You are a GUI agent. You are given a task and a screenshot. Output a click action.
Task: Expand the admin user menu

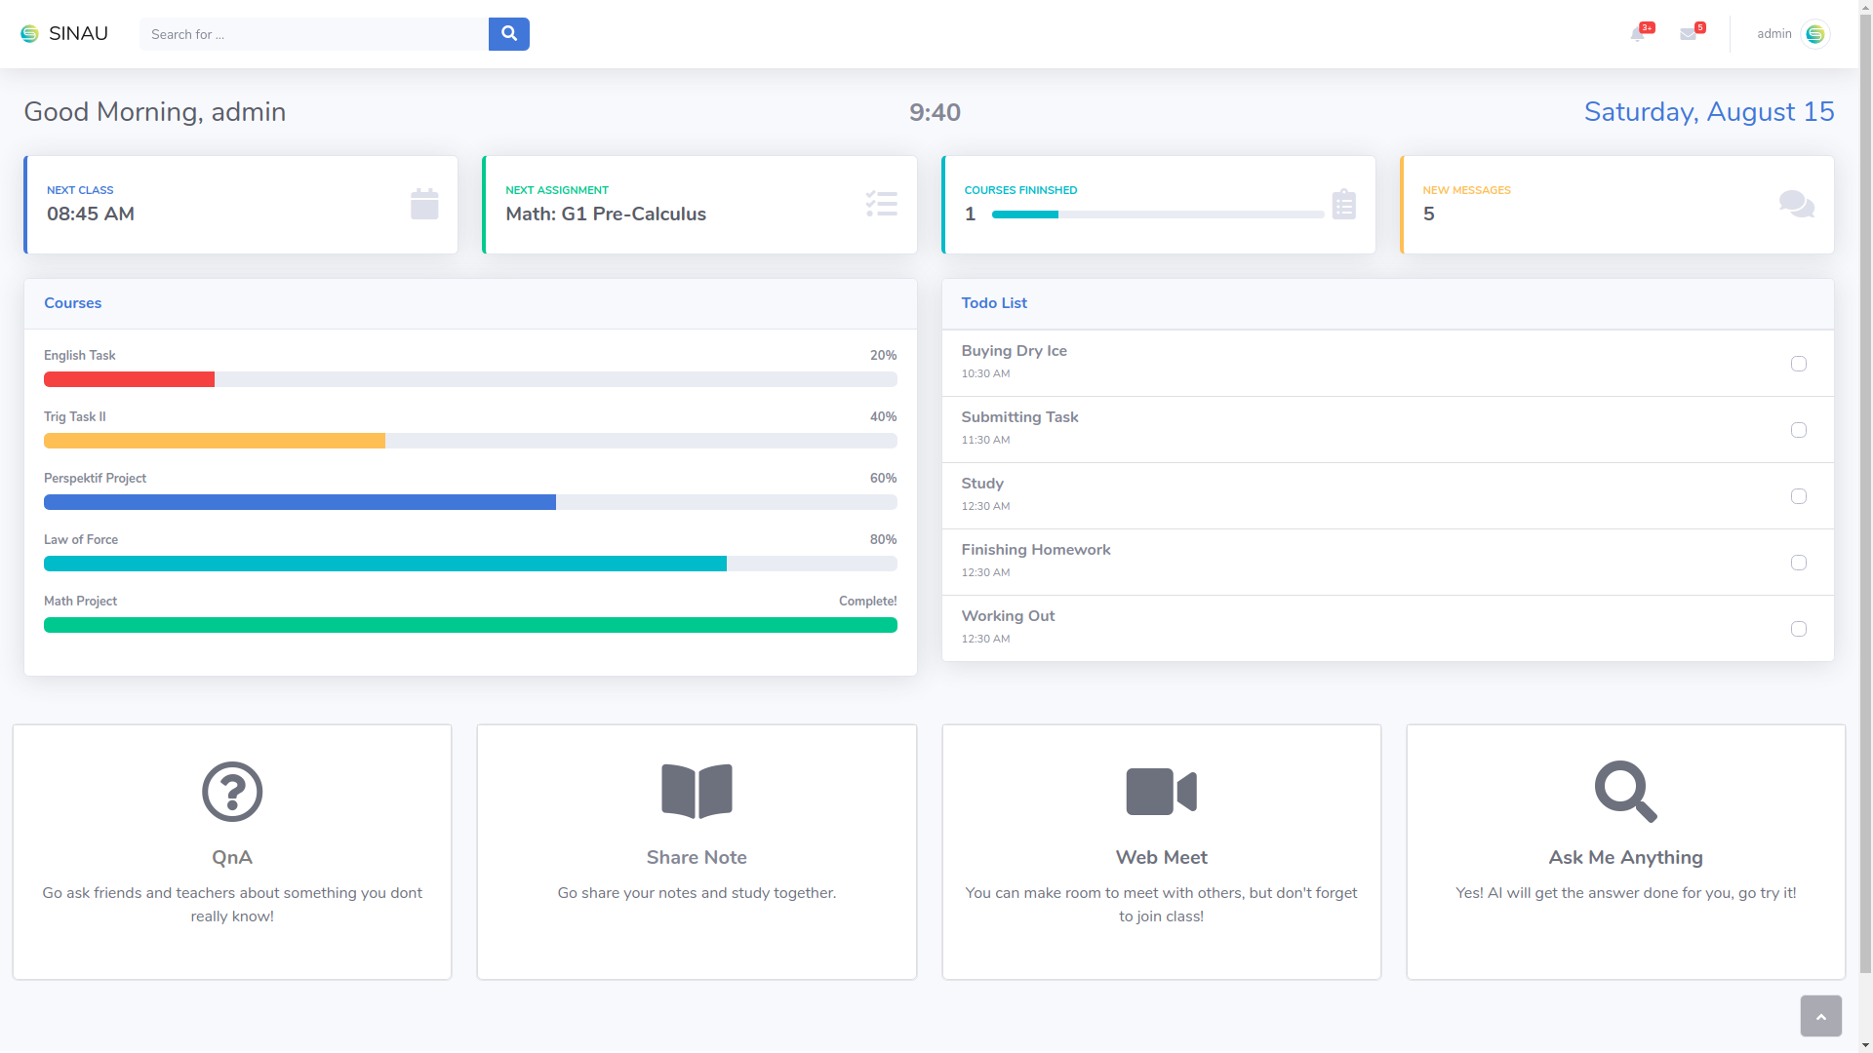click(1773, 34)
